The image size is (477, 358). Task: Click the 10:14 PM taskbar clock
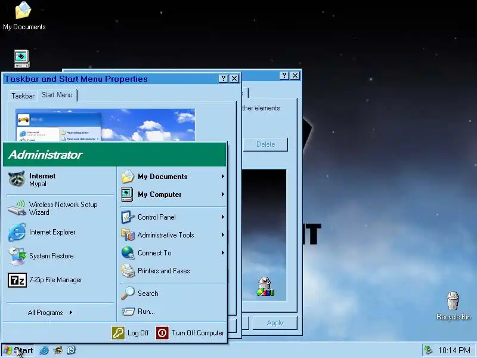tap(454, 350)
